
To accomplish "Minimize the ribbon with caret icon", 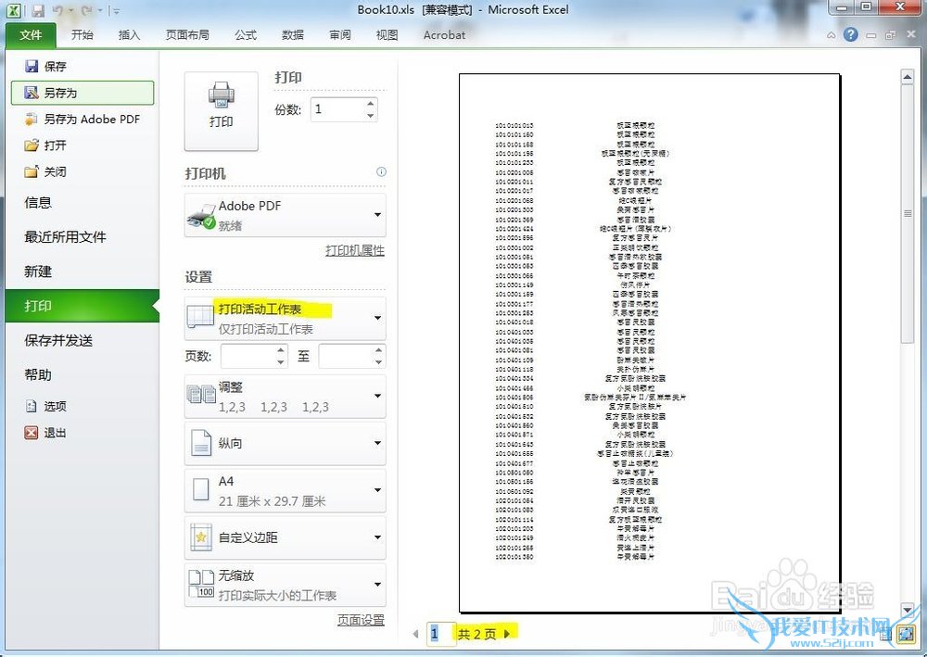I will [x=831, y=35].
